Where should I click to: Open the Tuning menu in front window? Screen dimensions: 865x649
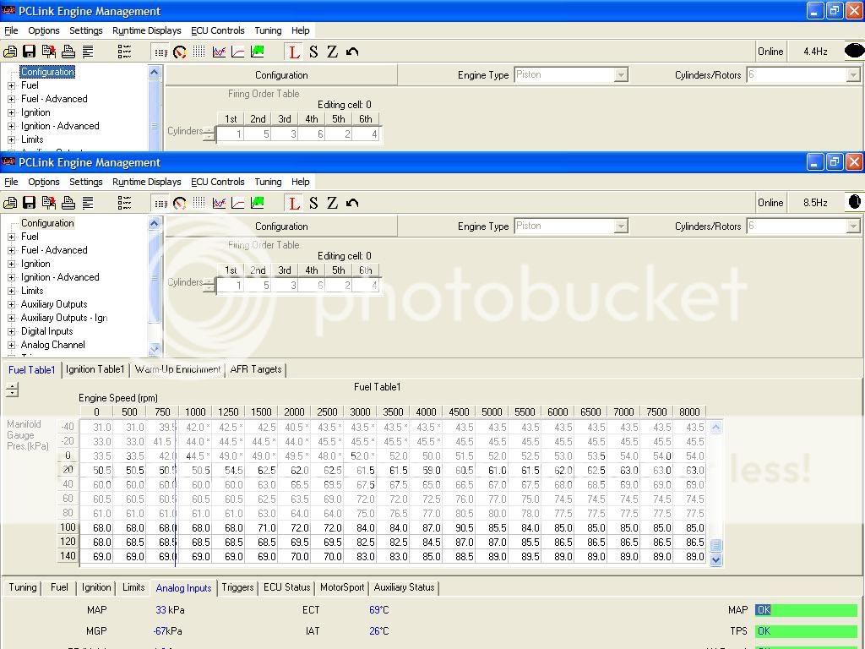tap(268, 182)
